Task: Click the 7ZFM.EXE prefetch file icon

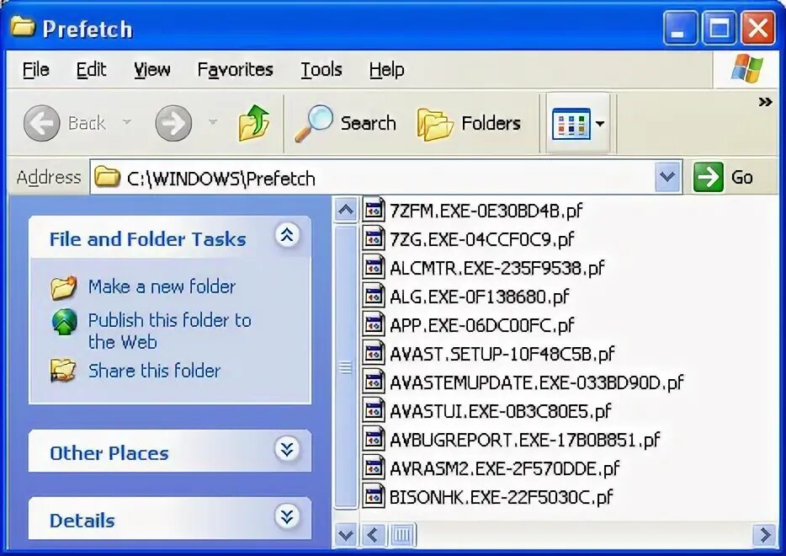Action: coord(374,211)
